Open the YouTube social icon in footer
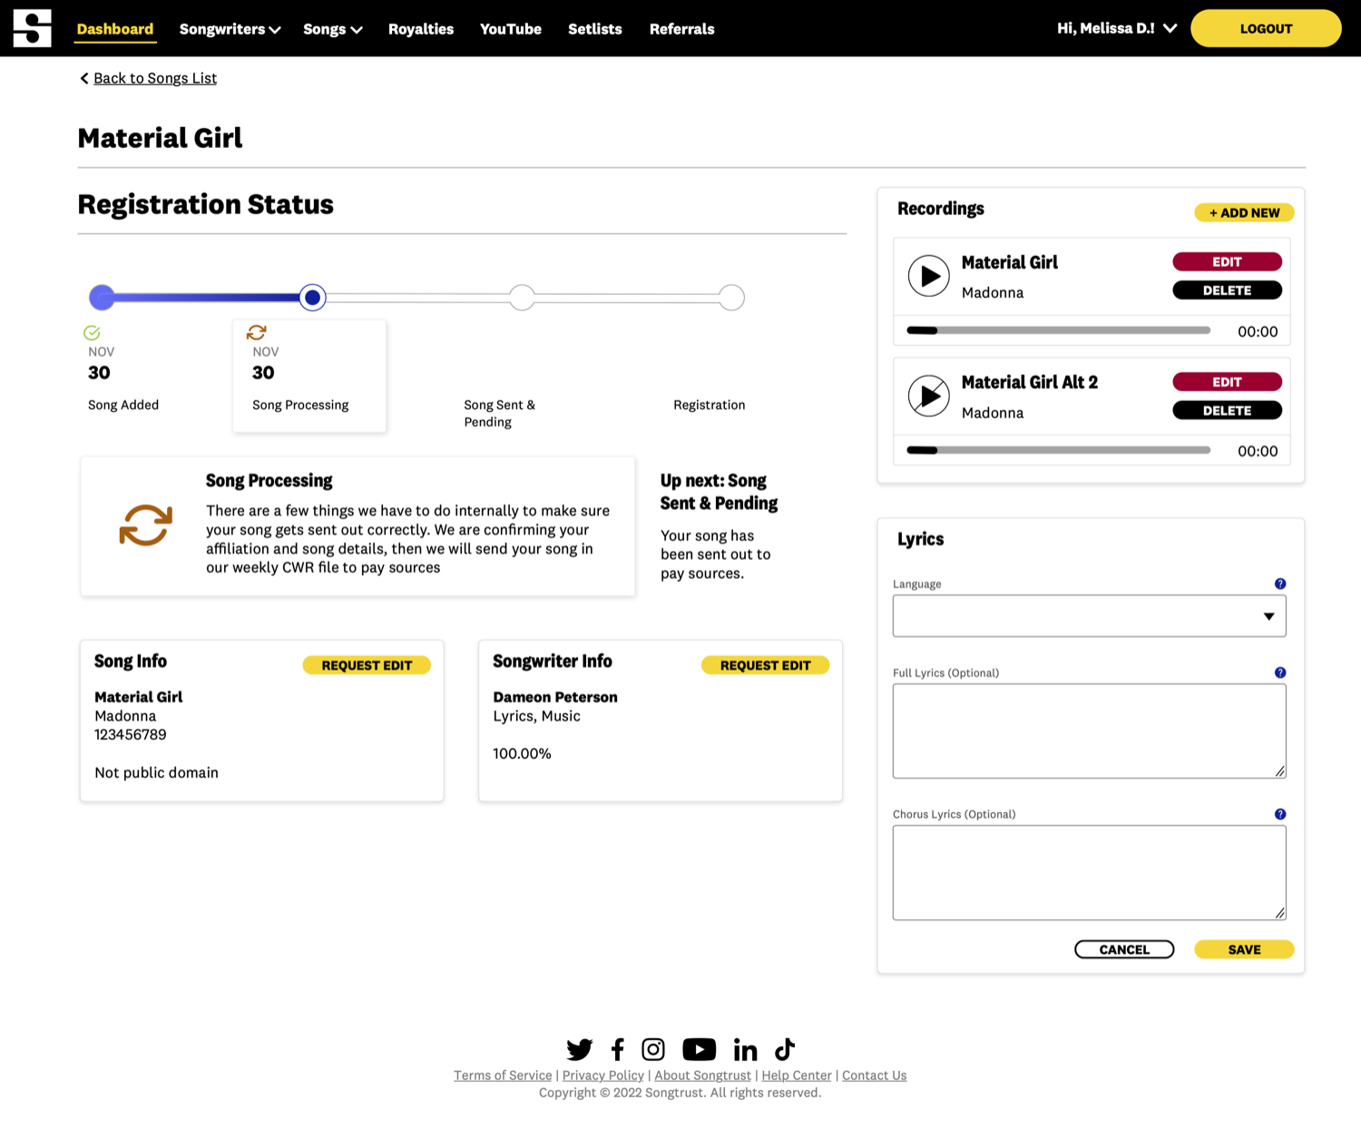The width and height of the screenshot is (1361, 1128). pos(699,1050)
